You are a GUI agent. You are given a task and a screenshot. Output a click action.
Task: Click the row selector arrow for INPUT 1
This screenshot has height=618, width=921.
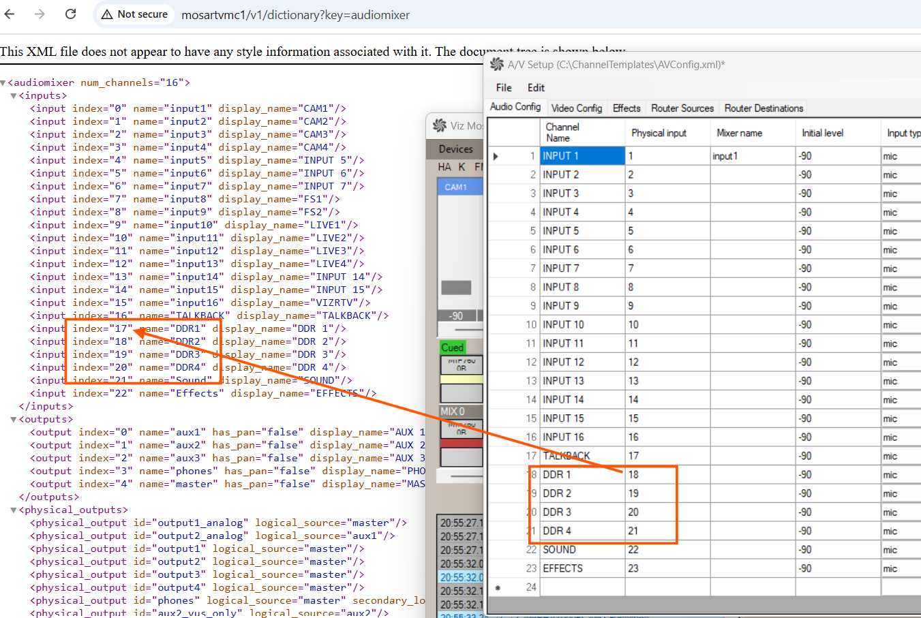496,156
